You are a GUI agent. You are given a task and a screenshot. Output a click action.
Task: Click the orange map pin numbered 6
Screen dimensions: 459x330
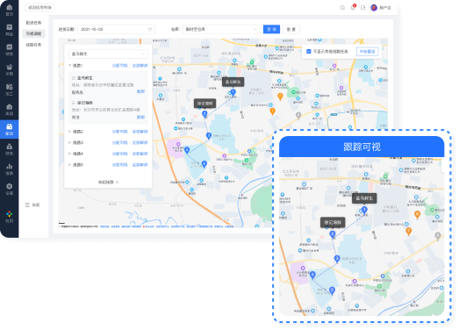coord(280,97)
